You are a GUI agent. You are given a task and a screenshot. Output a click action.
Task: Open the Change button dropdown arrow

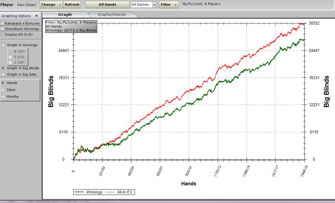[x=59, y=5]
